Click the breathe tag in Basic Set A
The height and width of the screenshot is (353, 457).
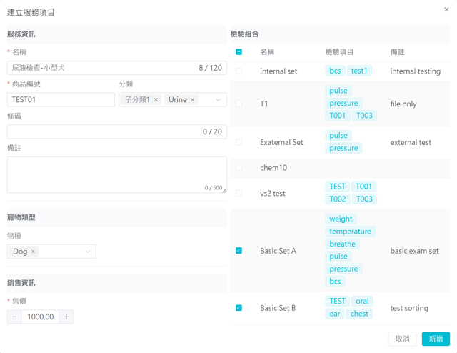tap(343, 244)
